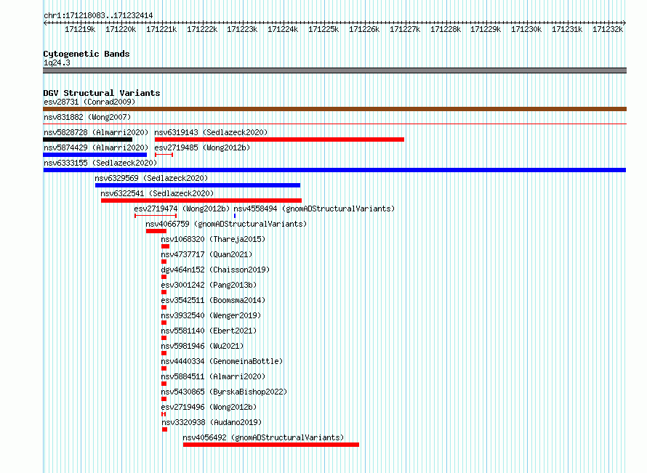Open esv2719496 (Wong2012b) label
647x473 pixels.
209,407
